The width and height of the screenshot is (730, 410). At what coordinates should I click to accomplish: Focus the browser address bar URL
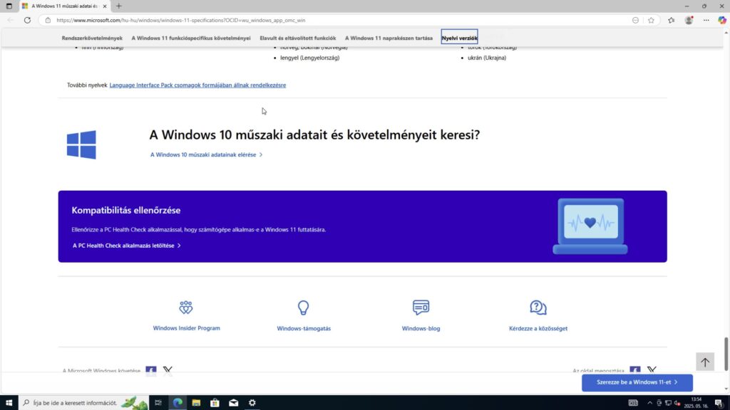click(180, 20)
